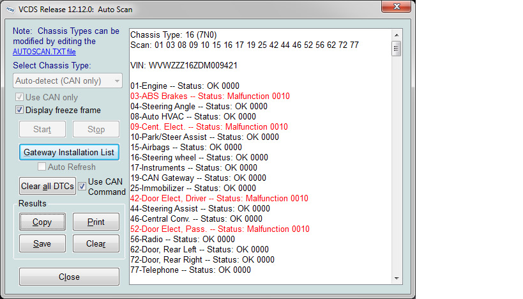Select the 08-Auto HVAC status line

pos(193,116)
